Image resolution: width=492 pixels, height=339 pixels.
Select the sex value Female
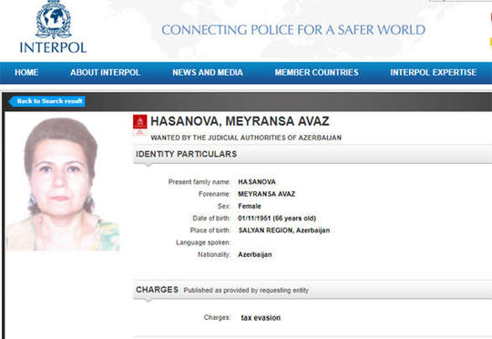tap(250, 206)
